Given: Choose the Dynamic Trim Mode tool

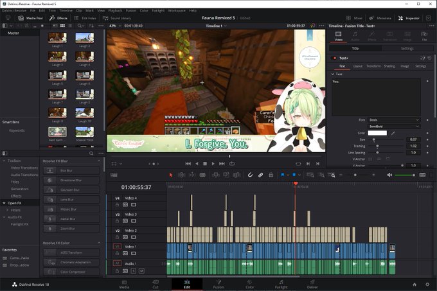Looking at the screenshot, I should point(192,175).
